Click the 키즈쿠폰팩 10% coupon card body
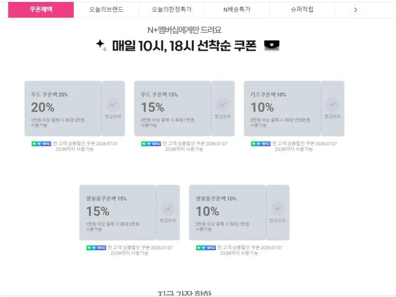This screenshot has width=396, height=297. tap(282, 109)
